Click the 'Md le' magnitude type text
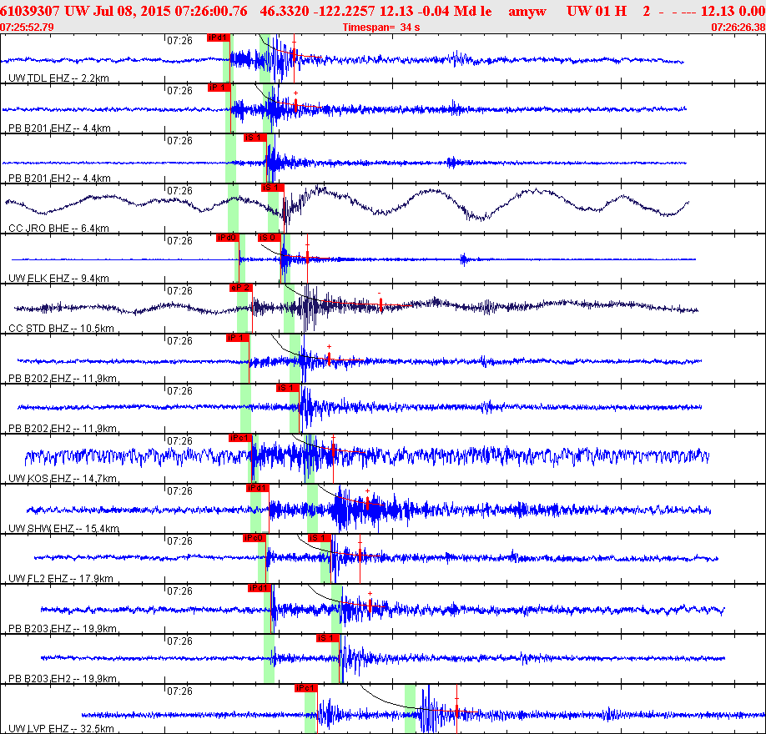Screen dimensions: 766x734 click(472, 11)
